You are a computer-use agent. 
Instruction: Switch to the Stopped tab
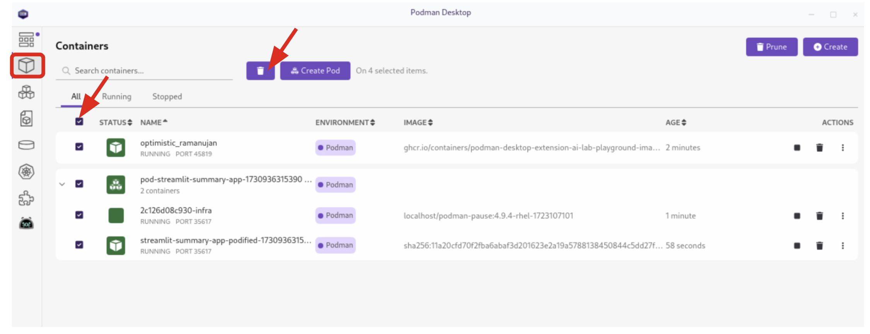click(167, 97)
